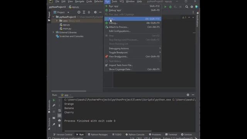Rerun app with green play icon
This screenshot has height=139, width=247.
54,100
